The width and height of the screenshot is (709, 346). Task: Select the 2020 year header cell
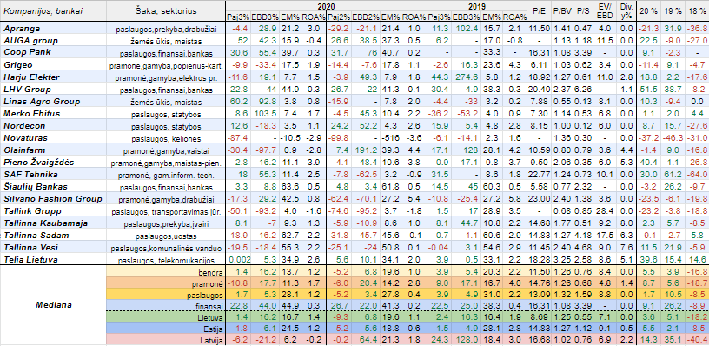[x=326, y=6]
